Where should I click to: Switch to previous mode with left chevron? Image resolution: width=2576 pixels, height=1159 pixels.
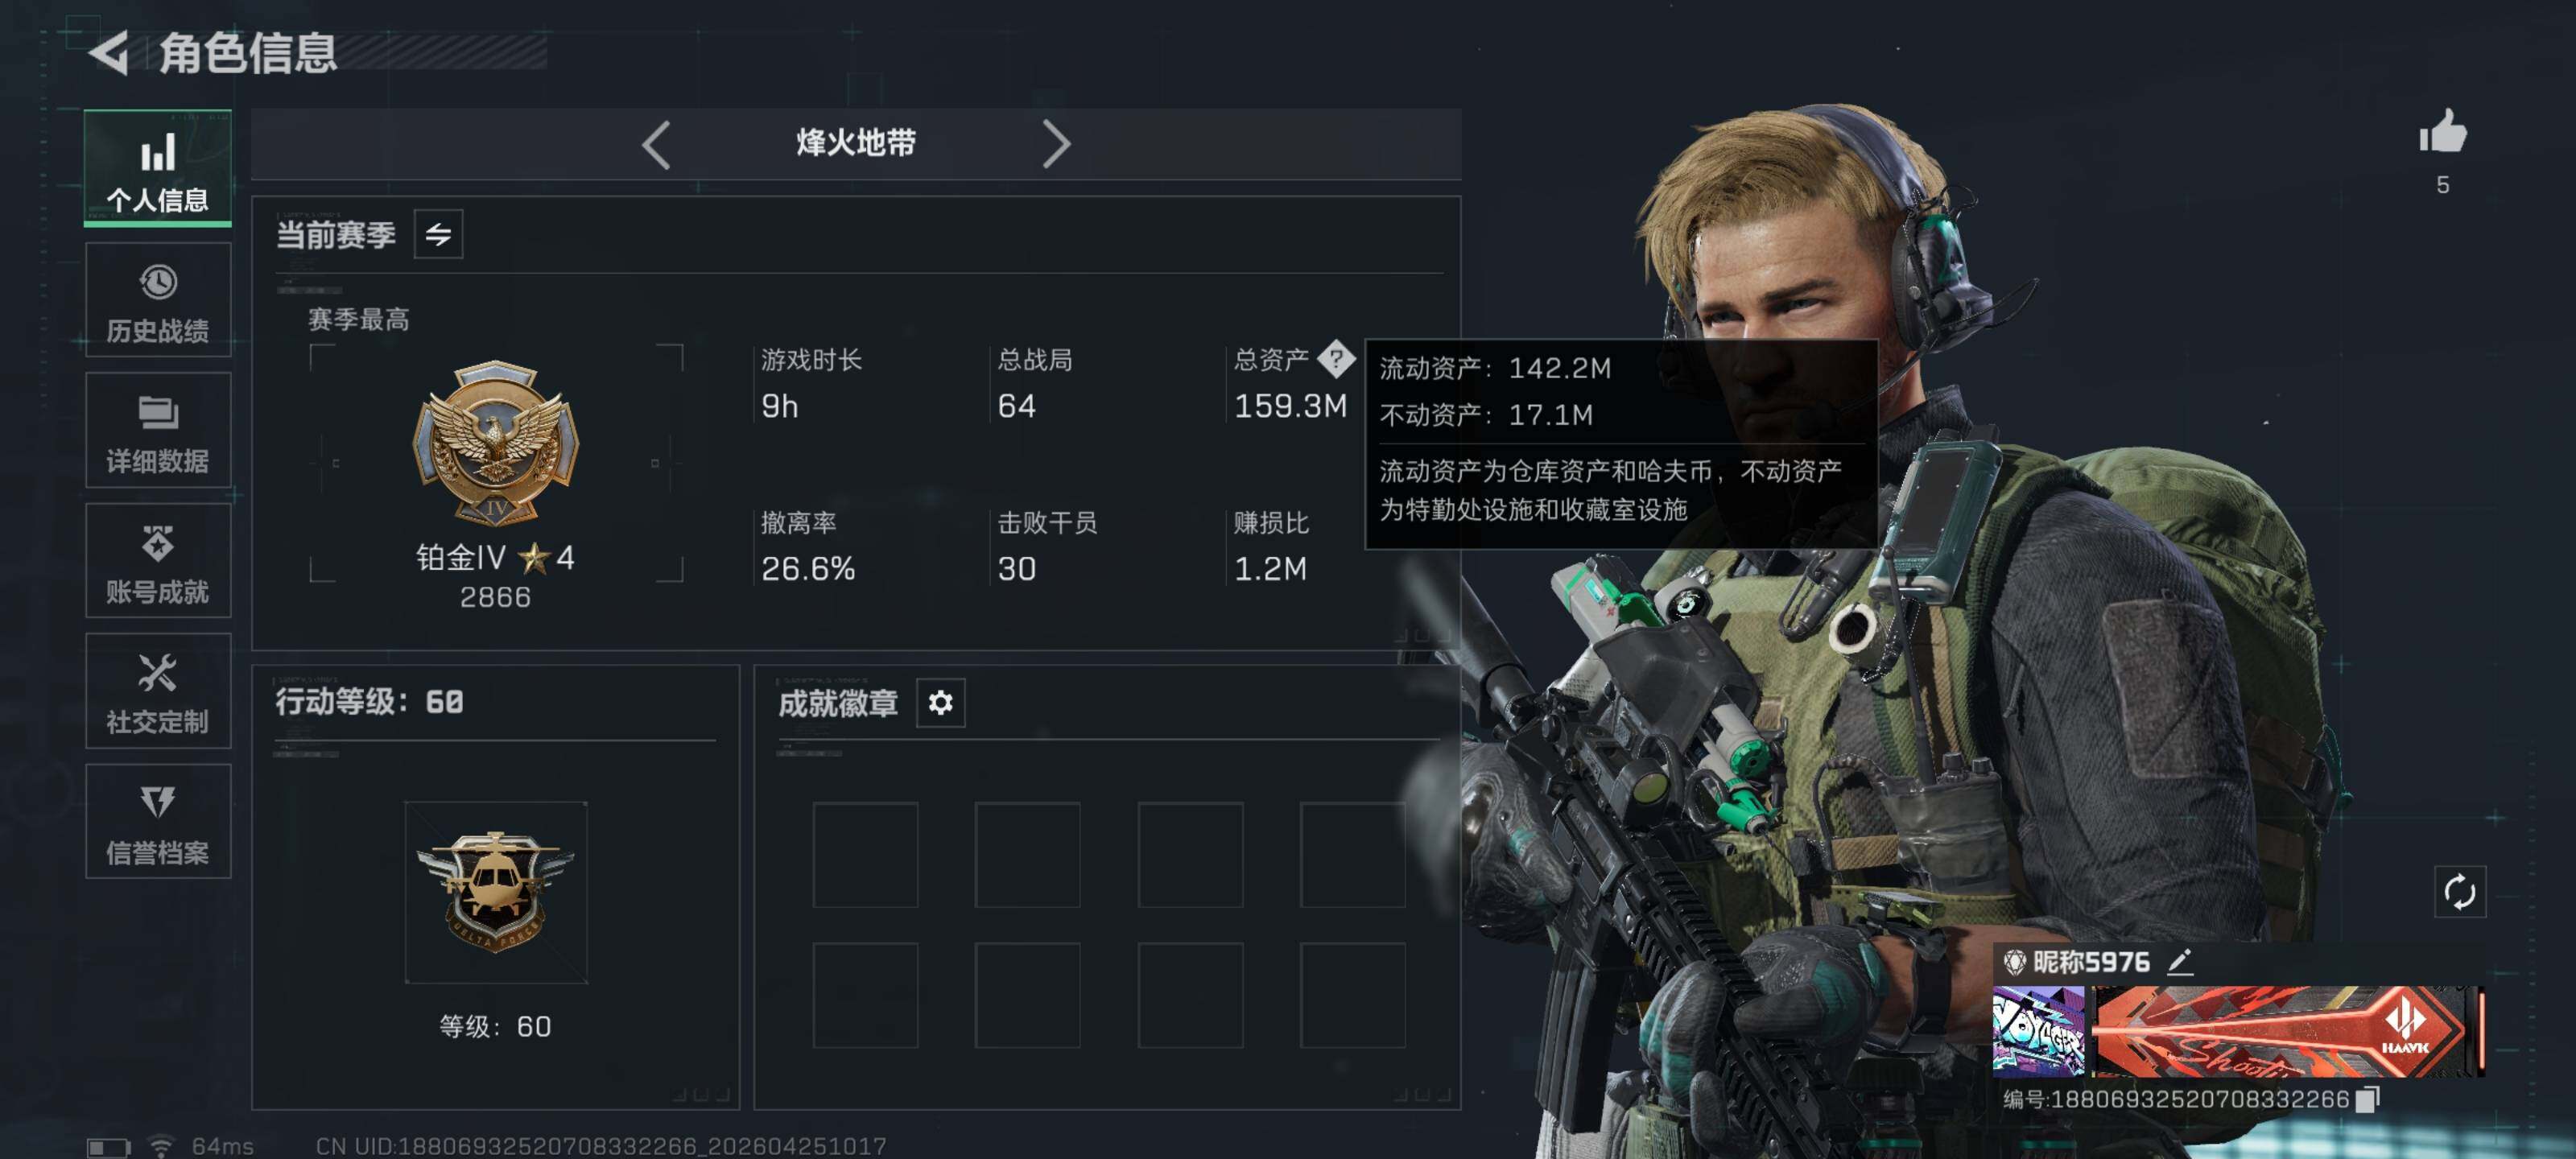click(656, 145)
